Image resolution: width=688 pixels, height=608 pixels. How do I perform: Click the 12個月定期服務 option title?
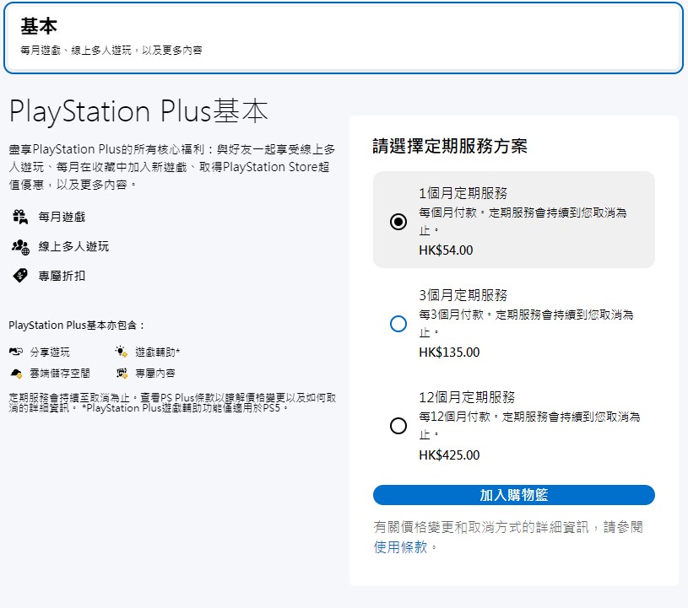coord(467,397)
